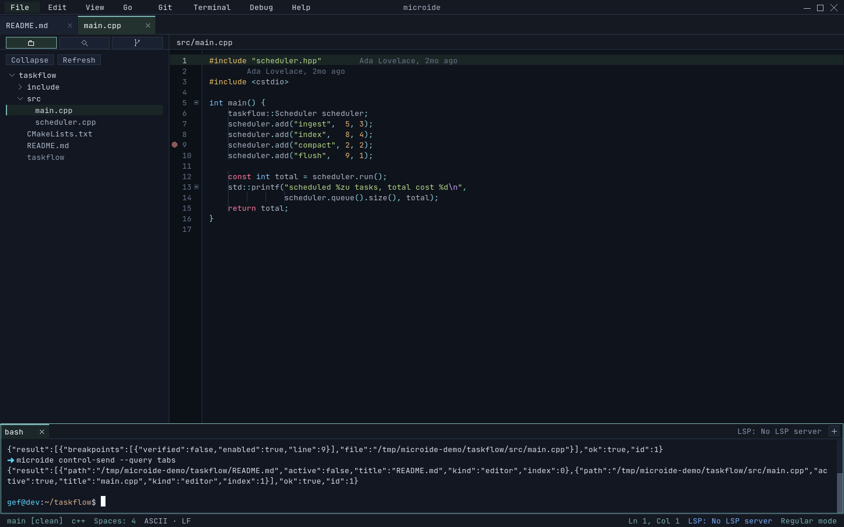Close the microide window
The image size is (844, 527).
point(833,8)
